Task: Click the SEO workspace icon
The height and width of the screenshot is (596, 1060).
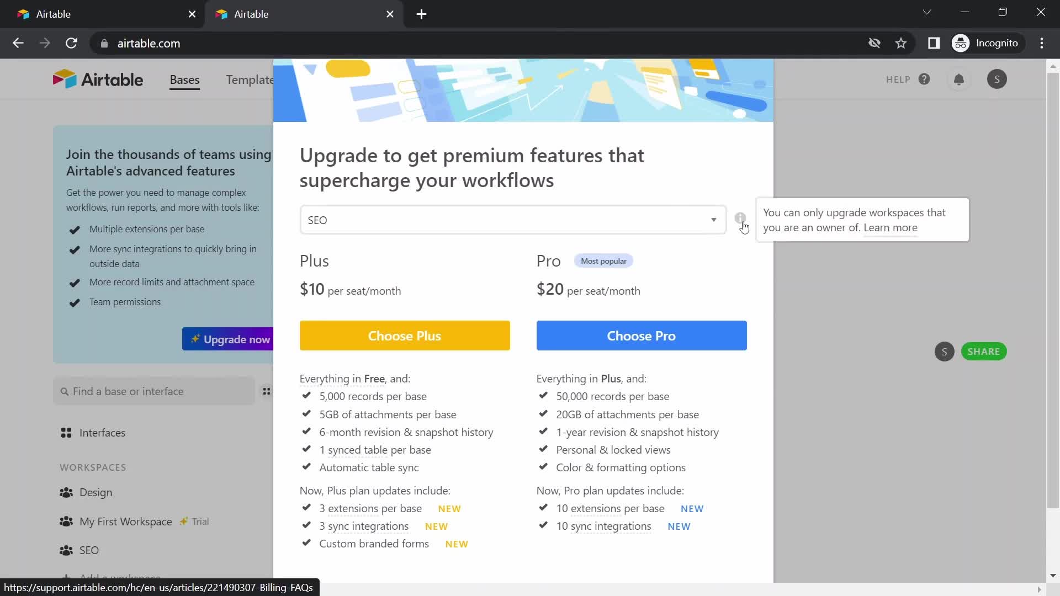Action: coord(66,550)
